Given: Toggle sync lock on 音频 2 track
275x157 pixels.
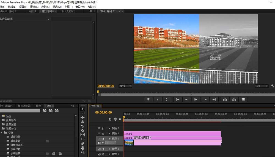Looking at the screenshot, I should (x=103, y=154).
